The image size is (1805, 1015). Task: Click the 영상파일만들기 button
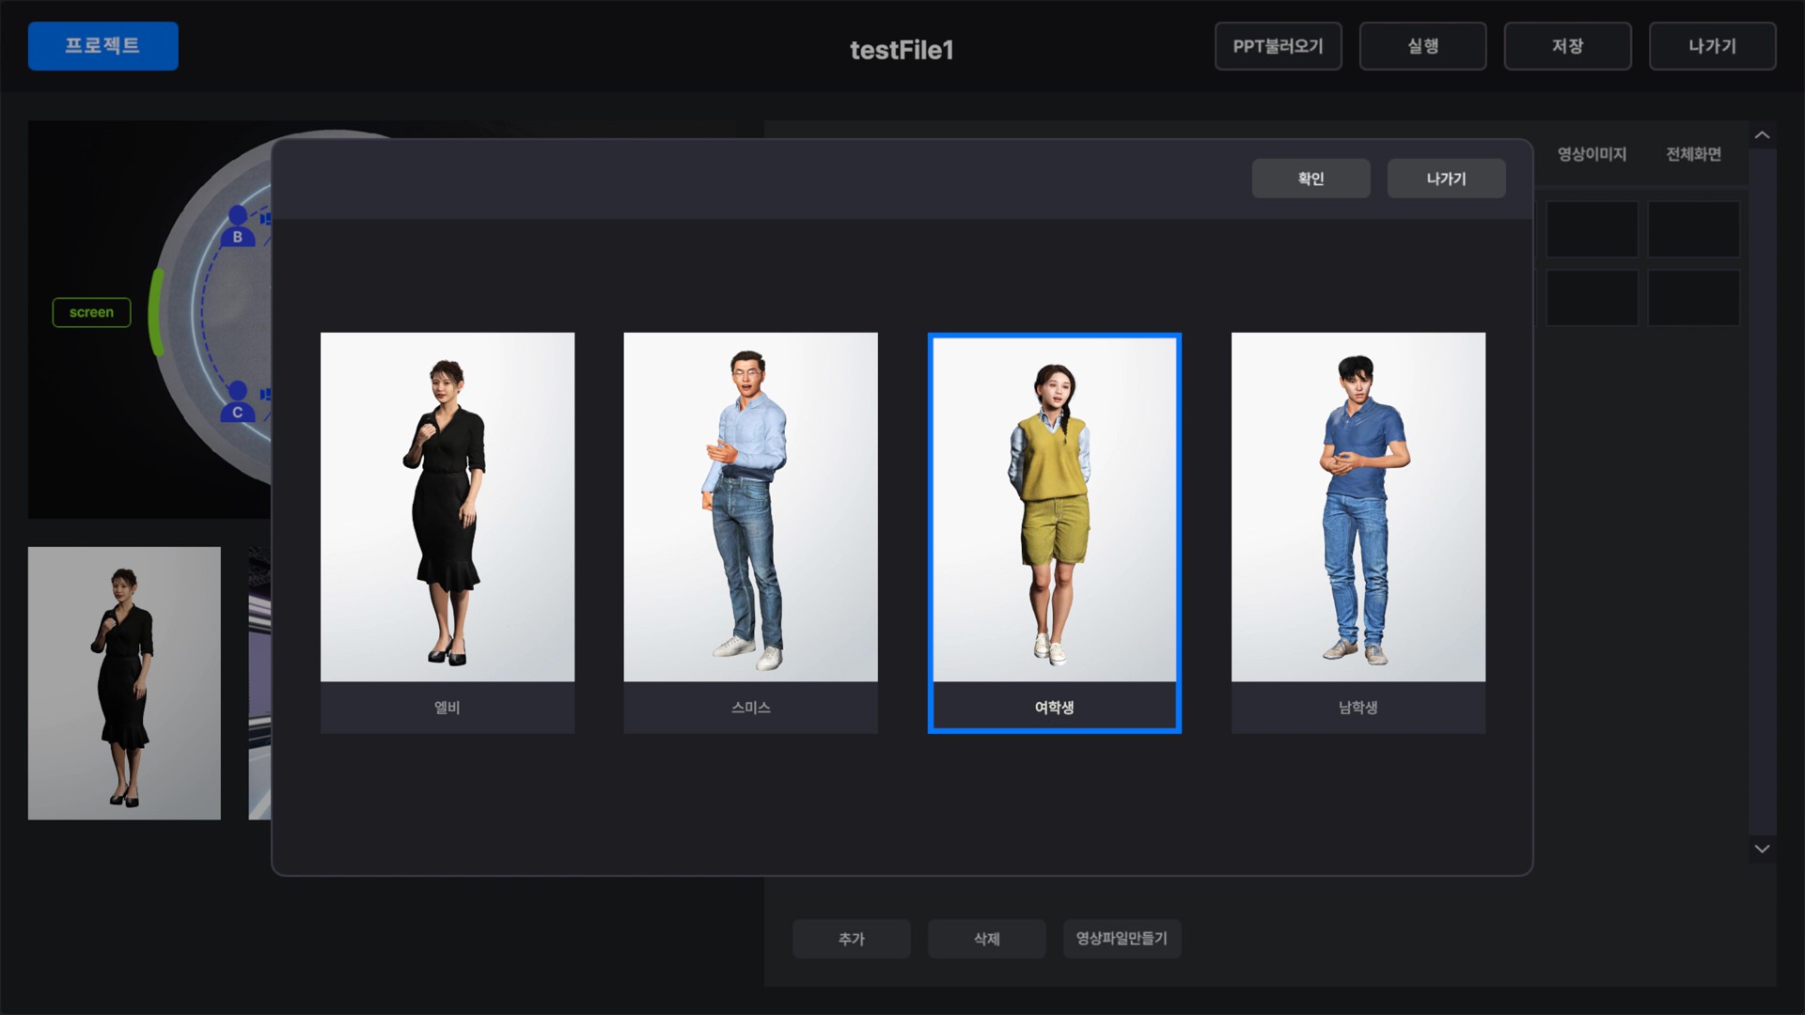(x=1122, y=938)
